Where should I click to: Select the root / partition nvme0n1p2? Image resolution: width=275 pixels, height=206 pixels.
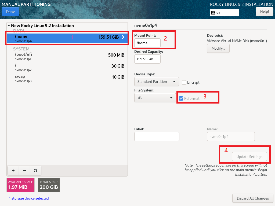[67, 67]
